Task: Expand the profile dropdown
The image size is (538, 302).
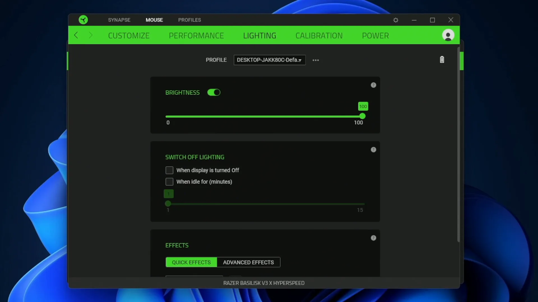Action: pos(270,60)
